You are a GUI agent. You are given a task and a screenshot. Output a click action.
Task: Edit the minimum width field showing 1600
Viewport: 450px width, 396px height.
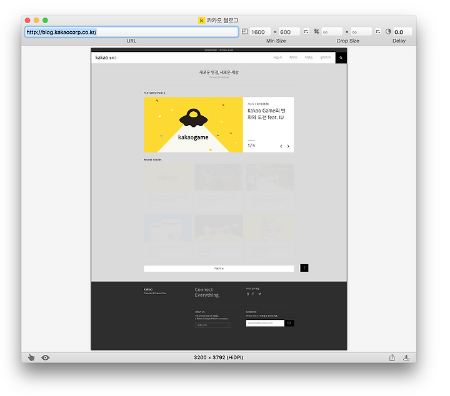pos(260,32)
